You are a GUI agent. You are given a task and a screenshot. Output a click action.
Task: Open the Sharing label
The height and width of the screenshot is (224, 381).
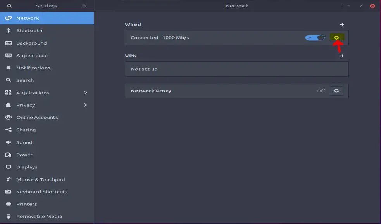pos(26,130)
